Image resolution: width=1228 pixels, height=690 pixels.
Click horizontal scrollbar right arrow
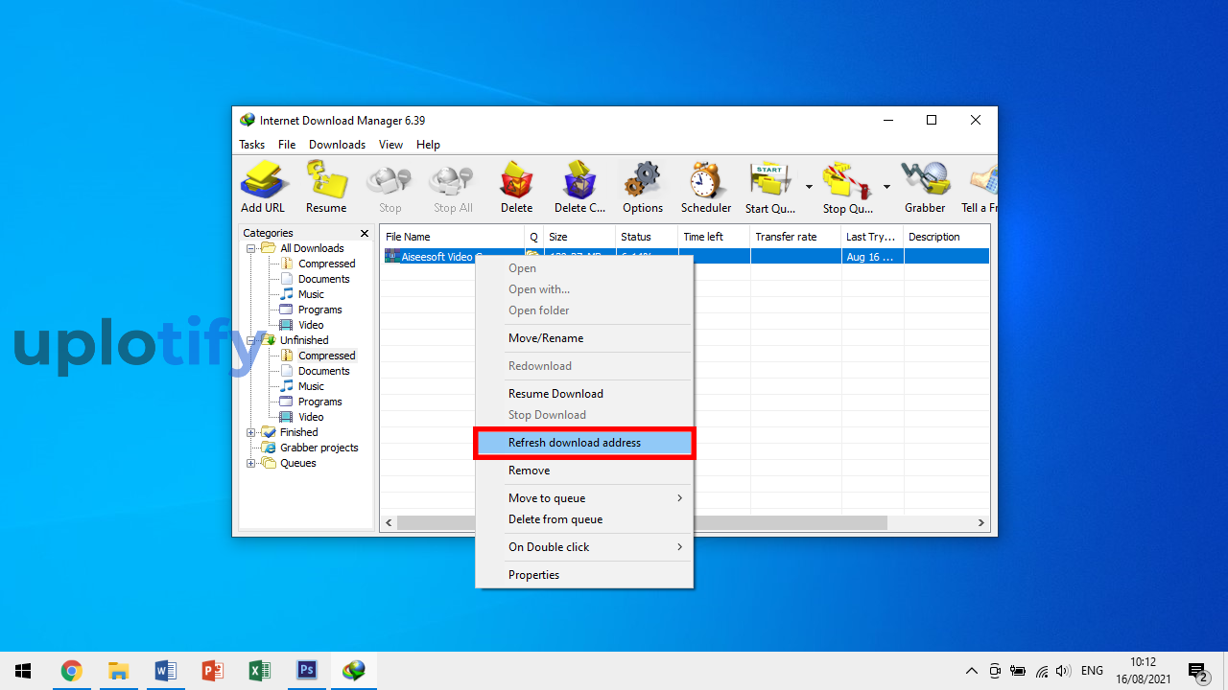click(981, 523)
